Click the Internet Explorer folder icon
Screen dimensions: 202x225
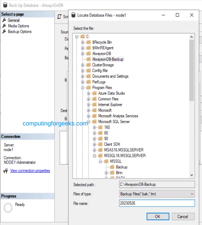tap(94, 105)
